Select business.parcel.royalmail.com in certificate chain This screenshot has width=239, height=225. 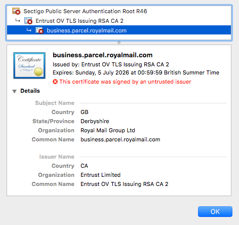[87, 30]
